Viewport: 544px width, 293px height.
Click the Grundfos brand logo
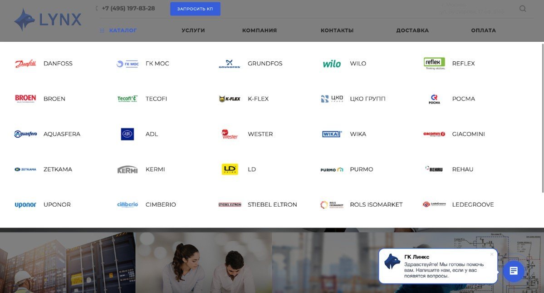229,64
